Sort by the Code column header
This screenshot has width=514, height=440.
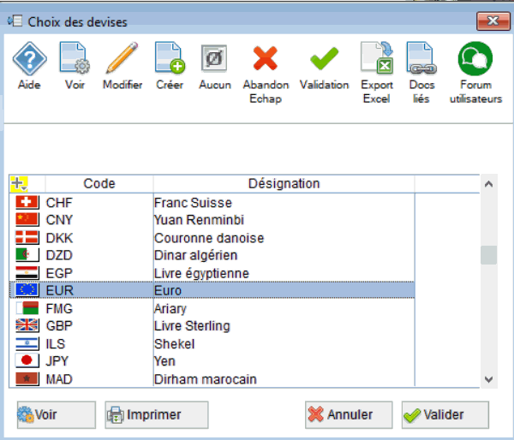pyautogui.click(x=99, y=184)
